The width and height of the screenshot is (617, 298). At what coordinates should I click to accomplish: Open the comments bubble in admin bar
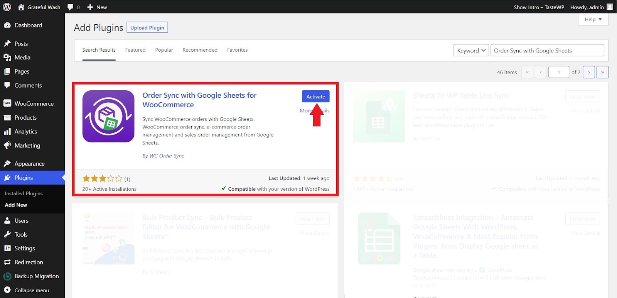point(70,7)
